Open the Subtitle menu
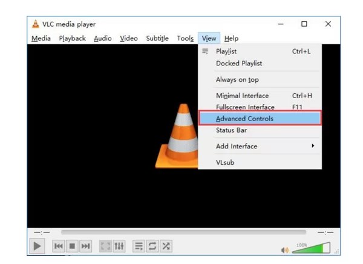The width and height of the screenshot is (363, 264). click(157, 38)
